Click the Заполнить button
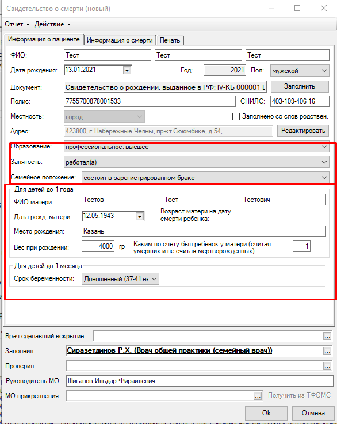Image resolution: width=337 pixels, height=424 pixels. point(300,86)
